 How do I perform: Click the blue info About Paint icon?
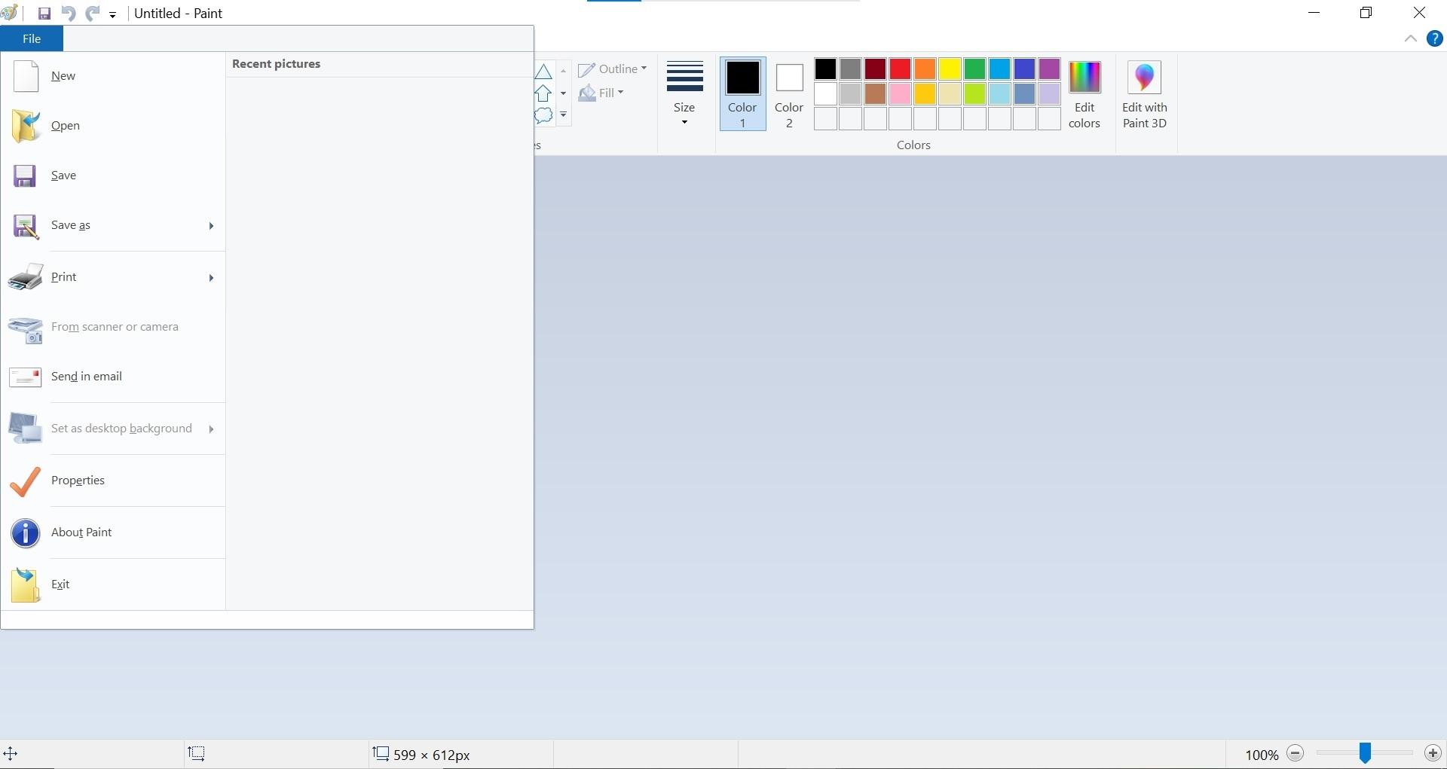pos(25,533)
